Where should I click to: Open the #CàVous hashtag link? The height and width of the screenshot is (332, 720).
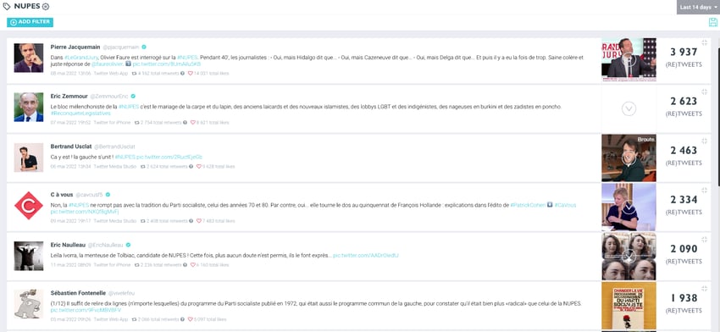point(565,205)
